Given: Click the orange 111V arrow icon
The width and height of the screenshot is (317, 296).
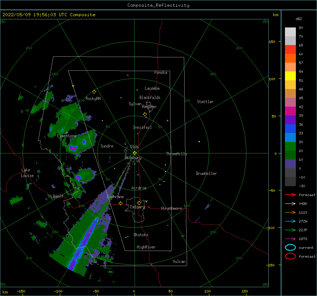Looking at the screenshot, I should coord(290,212).
